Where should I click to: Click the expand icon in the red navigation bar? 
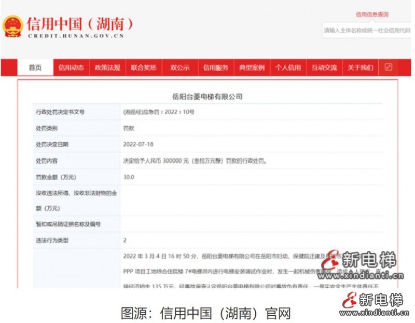[388, 68]
